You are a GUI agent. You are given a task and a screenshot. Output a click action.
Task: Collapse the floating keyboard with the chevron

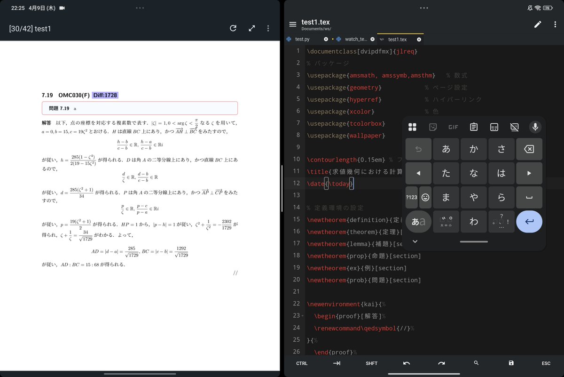tap(415, 241)
